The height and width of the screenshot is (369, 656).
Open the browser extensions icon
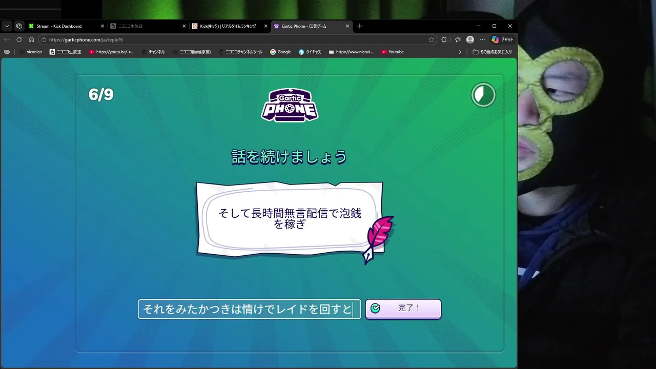tap(444, 39)
